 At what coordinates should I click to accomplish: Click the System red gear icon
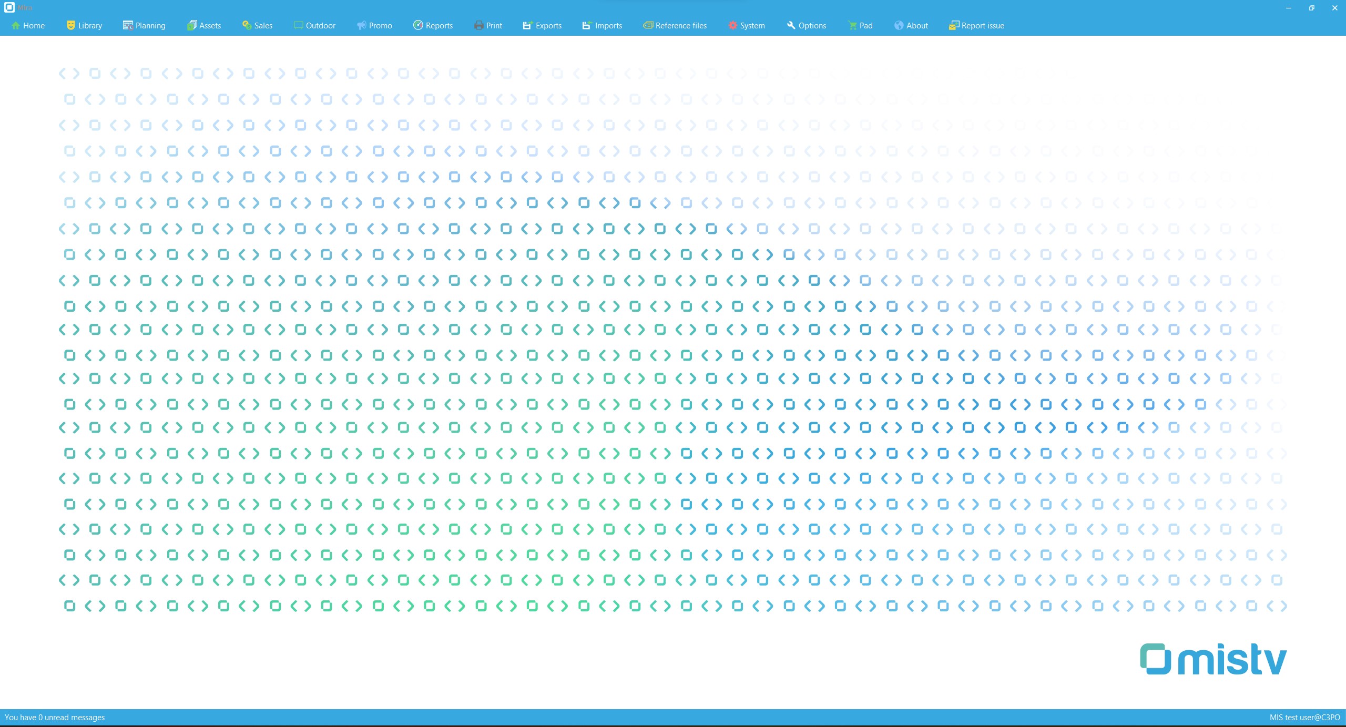[732, 25]
